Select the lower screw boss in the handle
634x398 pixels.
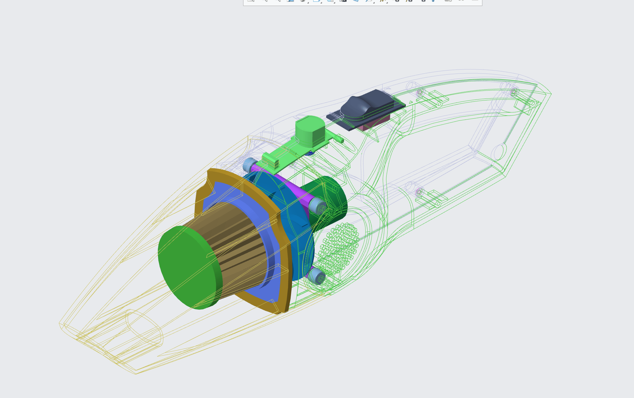(419, 192)
